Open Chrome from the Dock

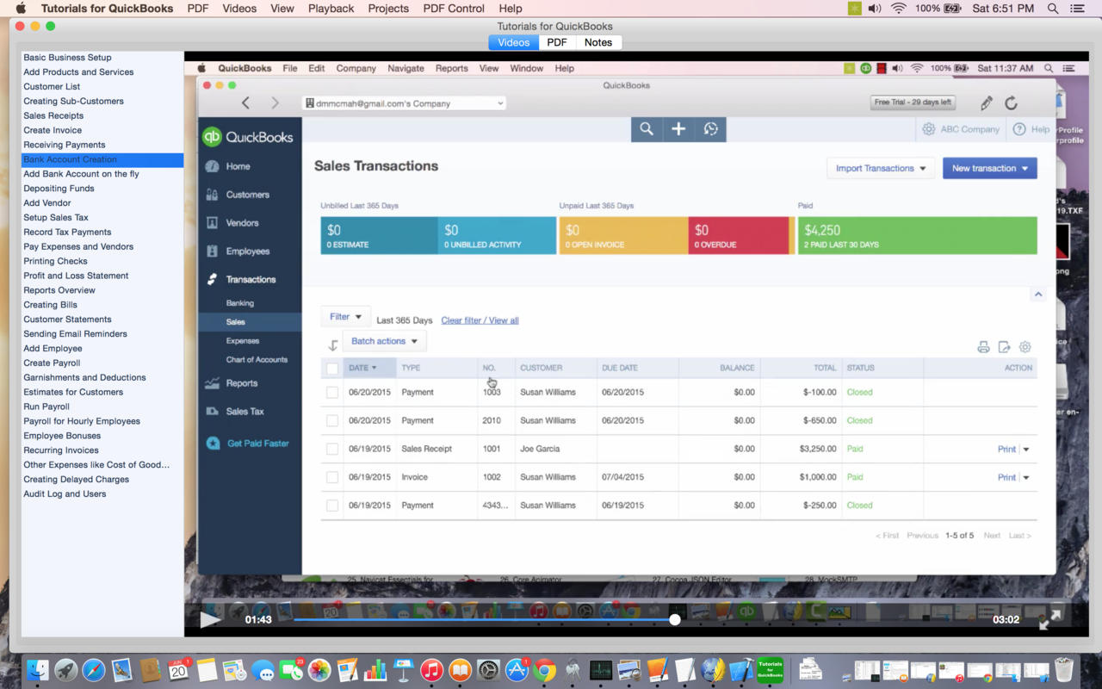coord(544,670)
